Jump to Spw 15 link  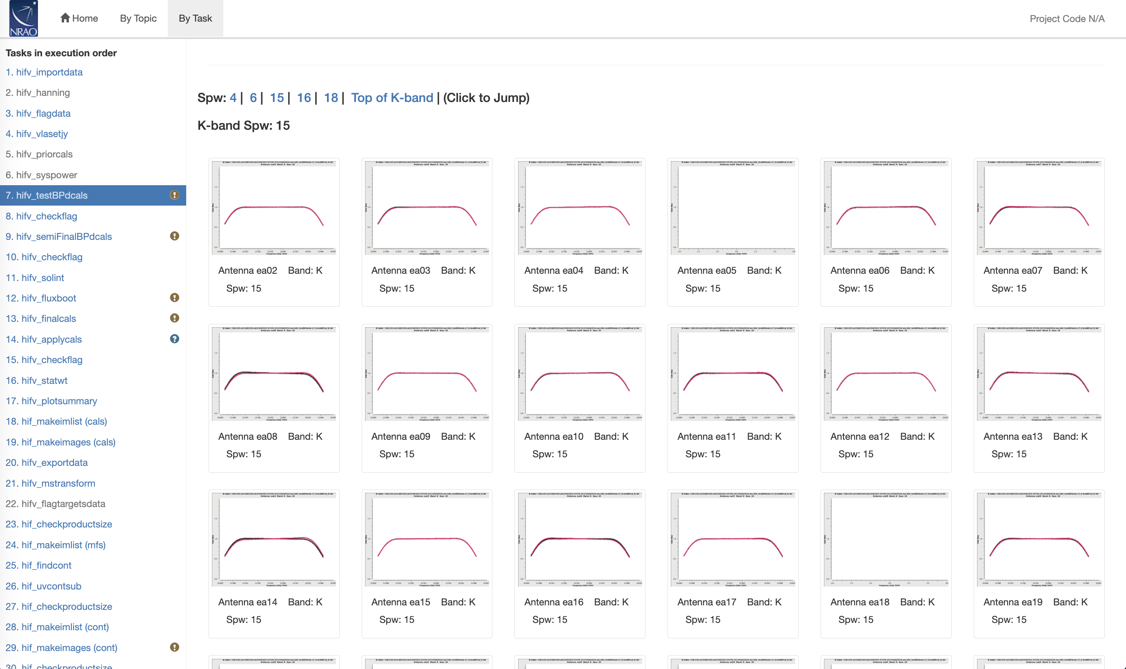[x=276, y=98]
